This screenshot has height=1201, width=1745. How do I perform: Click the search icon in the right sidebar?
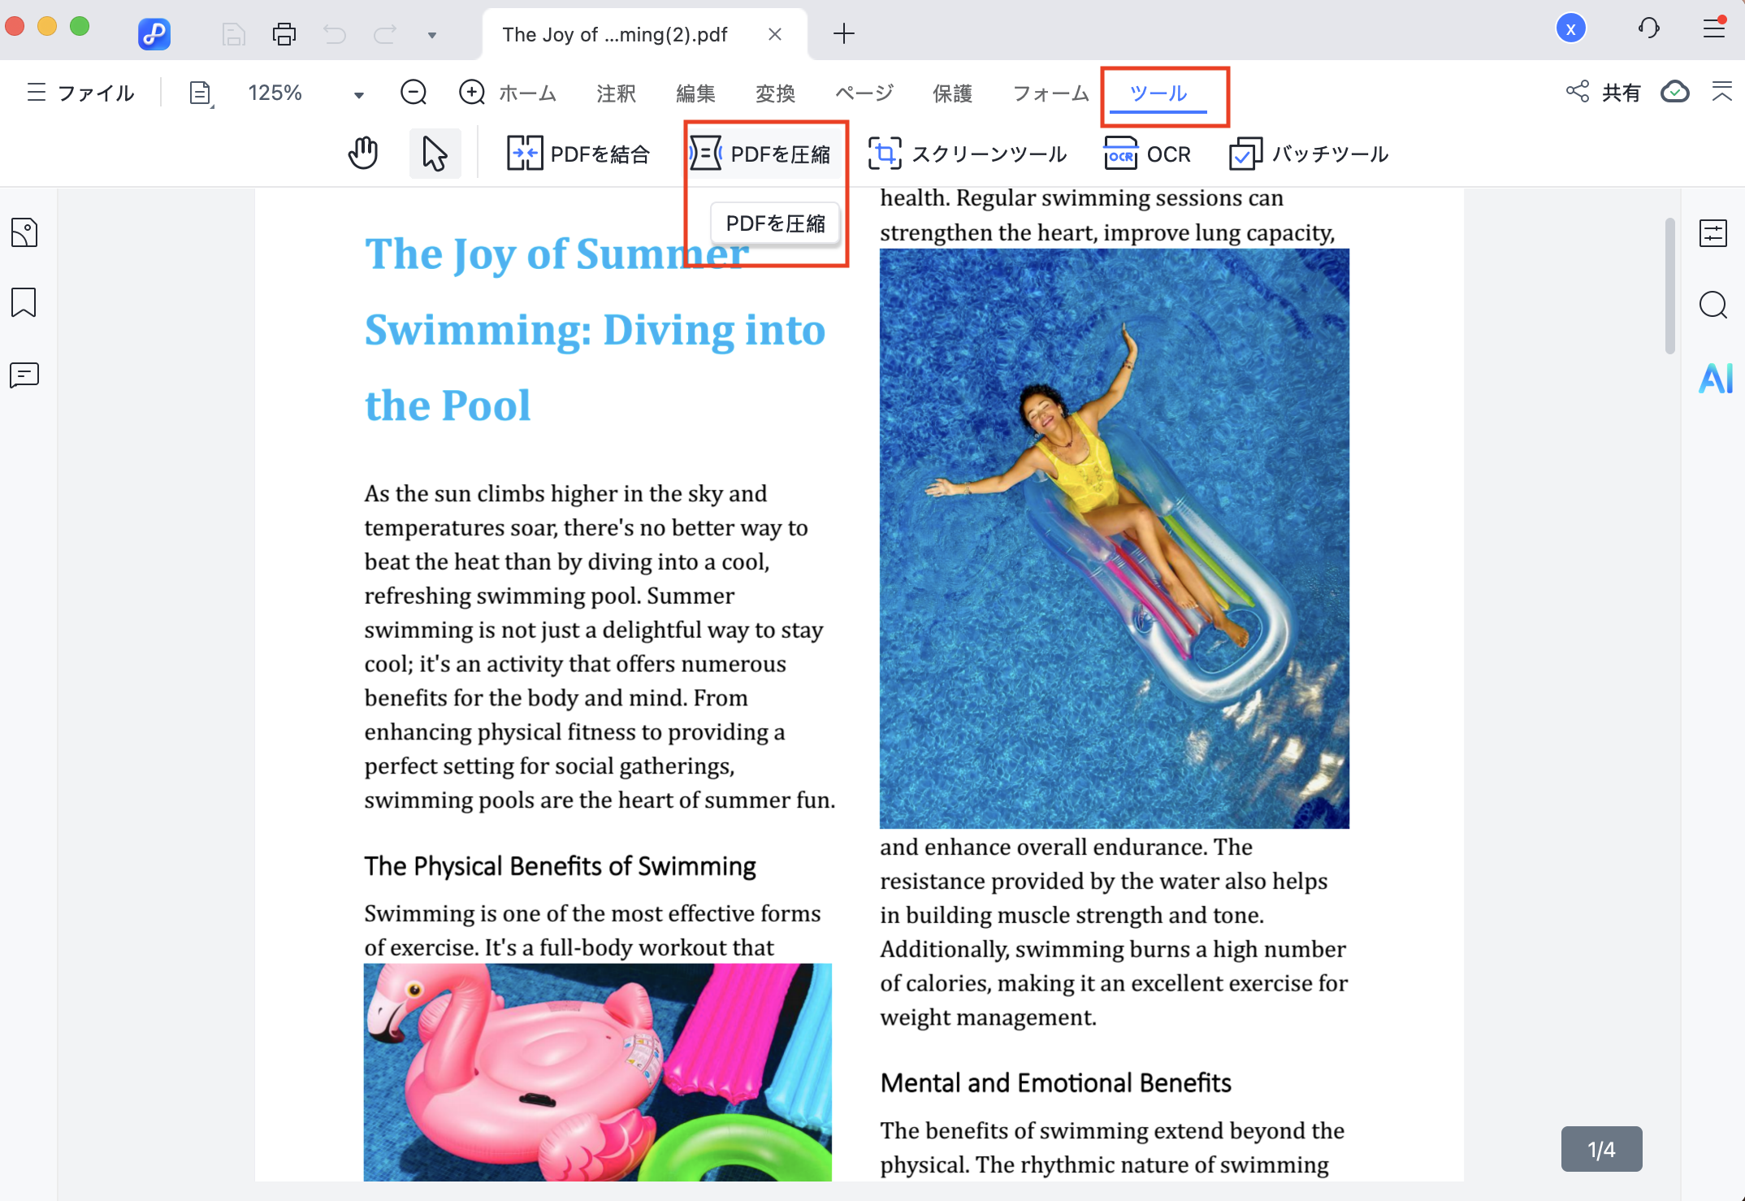pos(1713,306)
